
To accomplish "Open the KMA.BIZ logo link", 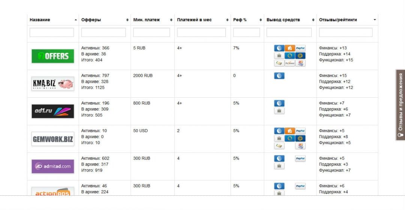I will [x=52, y=84].
